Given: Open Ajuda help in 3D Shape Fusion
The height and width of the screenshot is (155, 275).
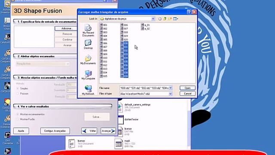Looking at the screenshot, I should [21, 131].
